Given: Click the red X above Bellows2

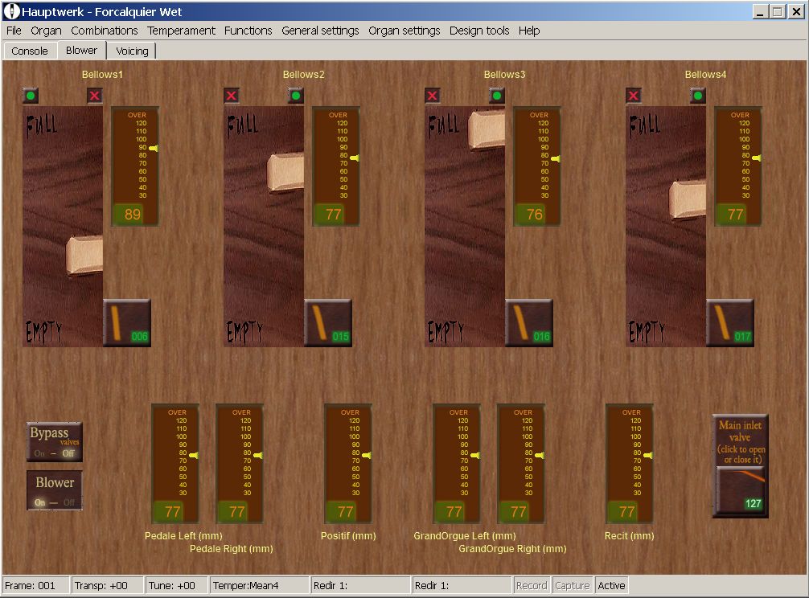Looking at the screenshot, I should coord(232,96).
